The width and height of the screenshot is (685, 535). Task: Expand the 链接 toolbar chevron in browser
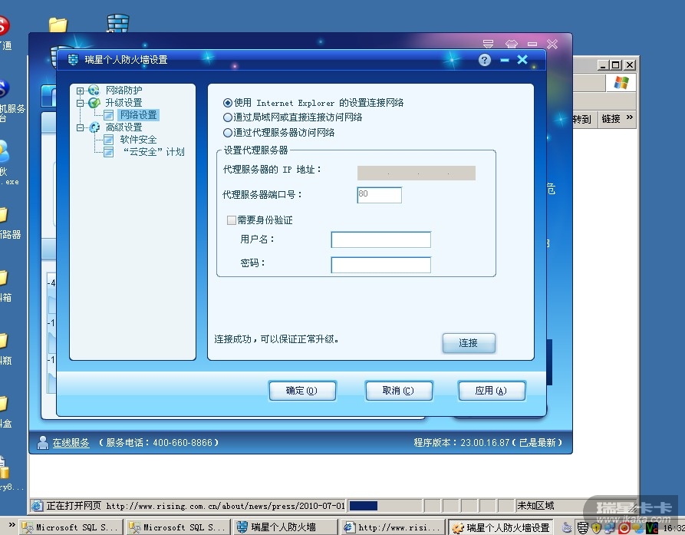(x=629, y=117)
